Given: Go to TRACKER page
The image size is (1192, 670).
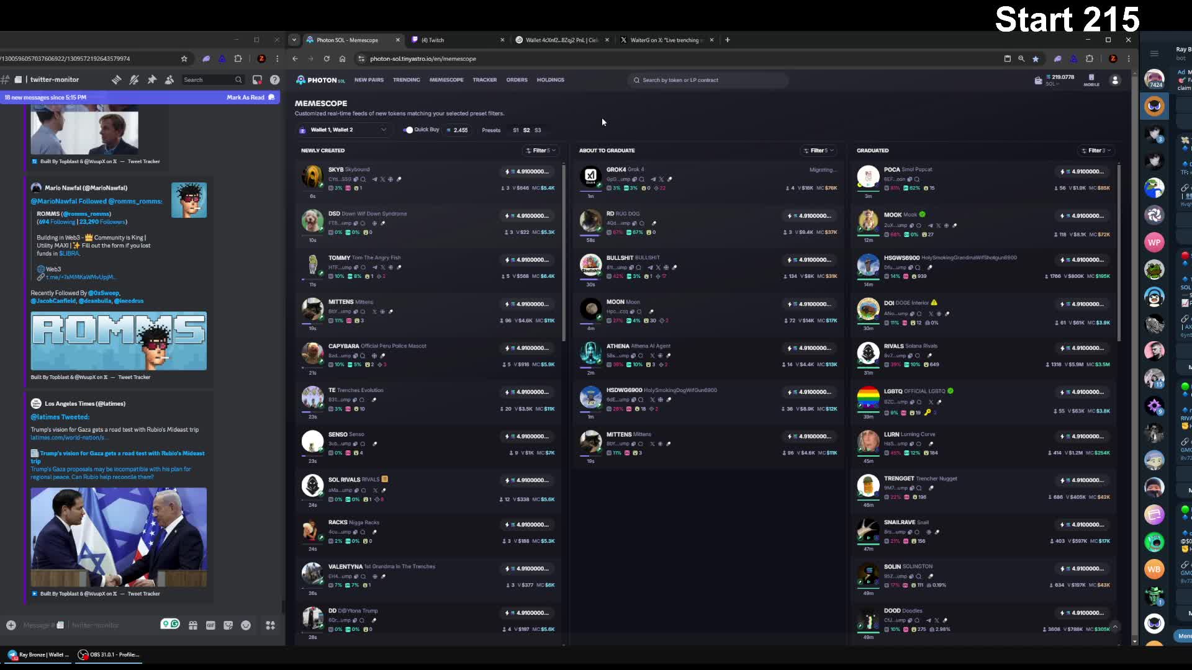Looking at the screenshot, I should click(485, 80).
